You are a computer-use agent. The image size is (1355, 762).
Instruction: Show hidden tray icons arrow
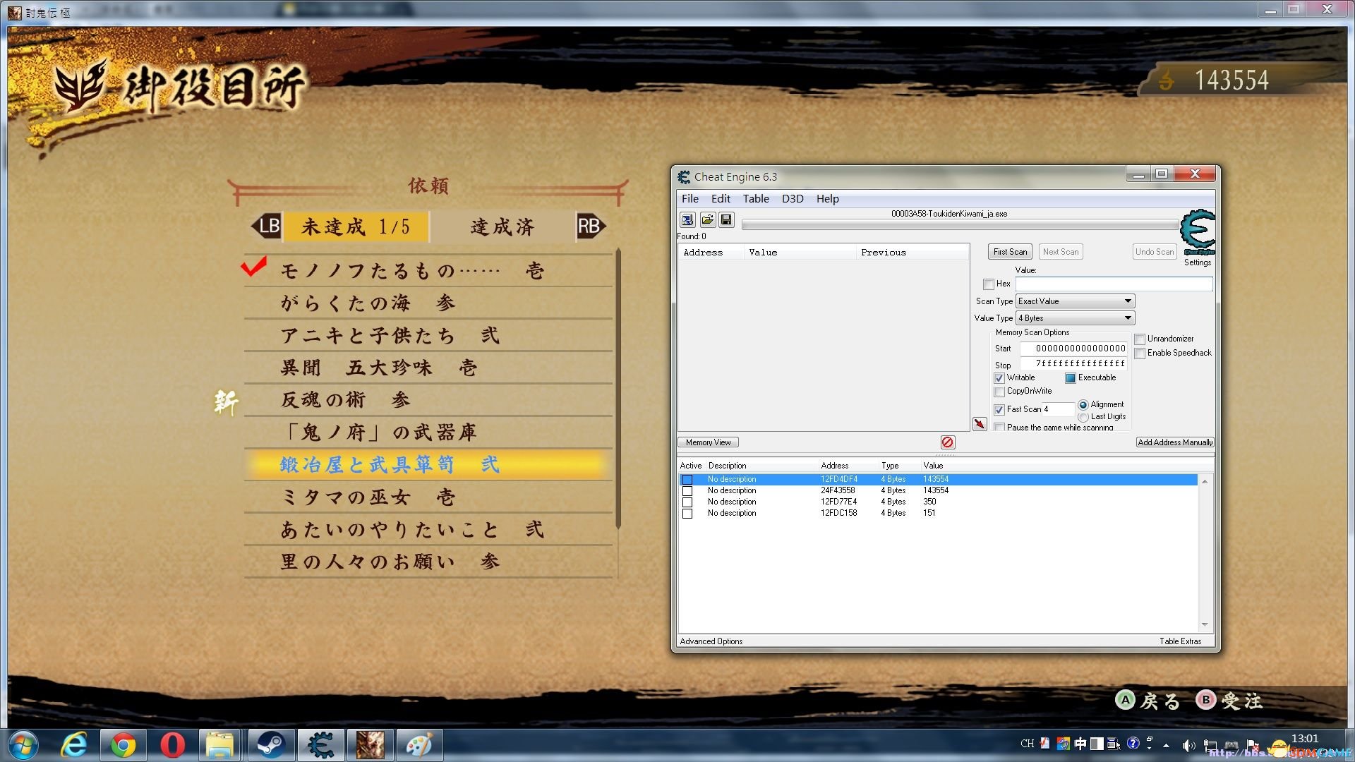(1167, 745)
